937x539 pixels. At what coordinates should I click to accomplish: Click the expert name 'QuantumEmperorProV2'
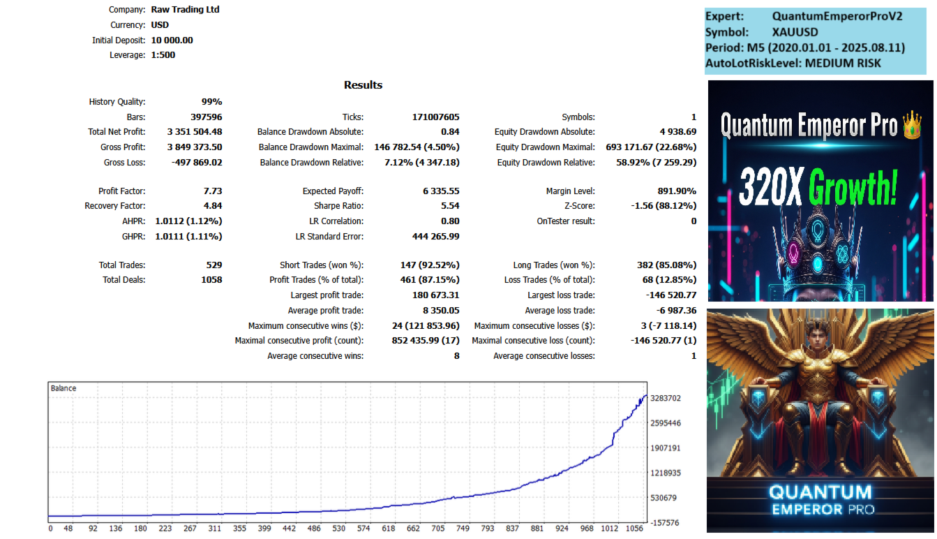837,16
